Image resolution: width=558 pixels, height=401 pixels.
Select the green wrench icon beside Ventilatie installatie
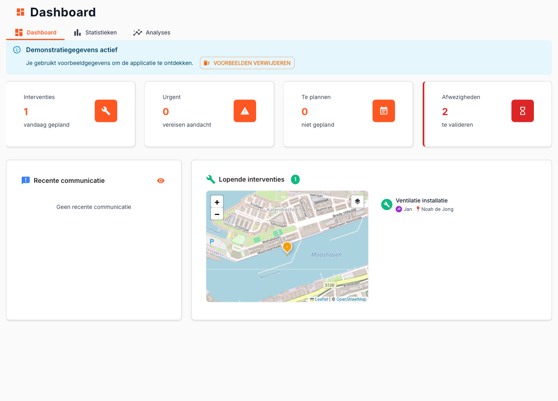[386, 205]
